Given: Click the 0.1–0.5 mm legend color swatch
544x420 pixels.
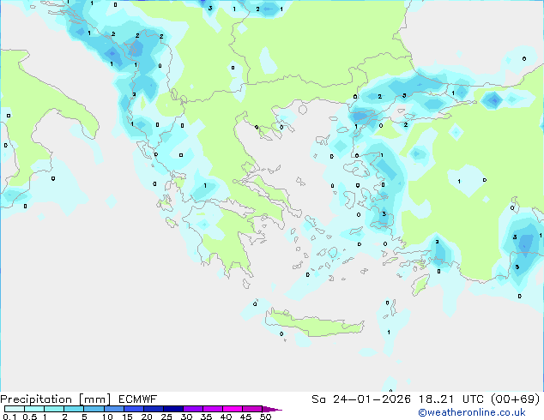Looking at the screenshot, I should (15, 409).
